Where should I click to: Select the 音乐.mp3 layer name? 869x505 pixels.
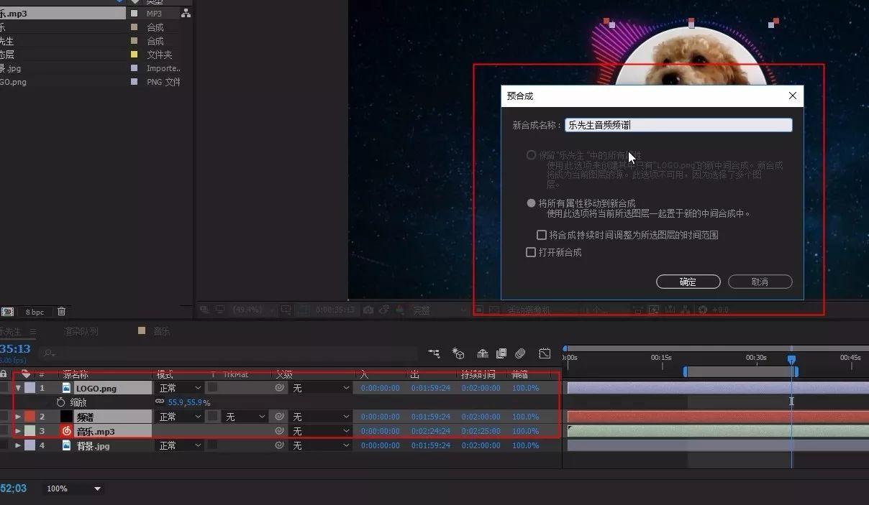coord(96,432)
